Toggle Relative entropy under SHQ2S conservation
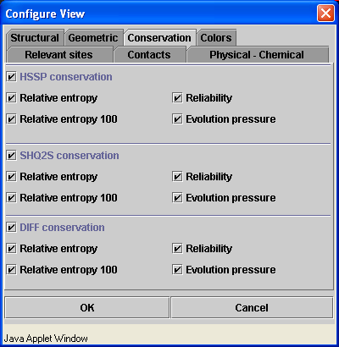The image size is (339, 347). tap(11, 177)
